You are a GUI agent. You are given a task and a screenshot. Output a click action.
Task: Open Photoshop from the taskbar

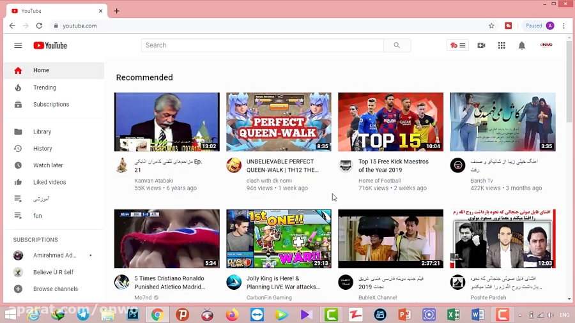coord(133,314)
